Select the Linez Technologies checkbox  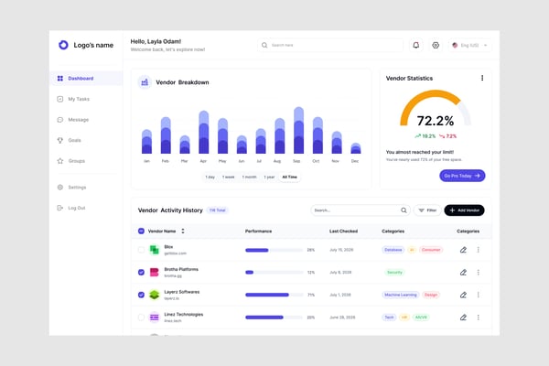pyautogui.click(x=141, y=318)
